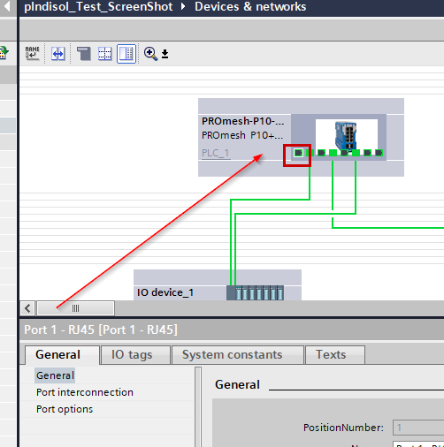Click the Port 1 - RJ45 inspector title

[x=101, y=330]
